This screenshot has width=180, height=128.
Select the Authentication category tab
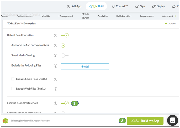click(25, 16)
